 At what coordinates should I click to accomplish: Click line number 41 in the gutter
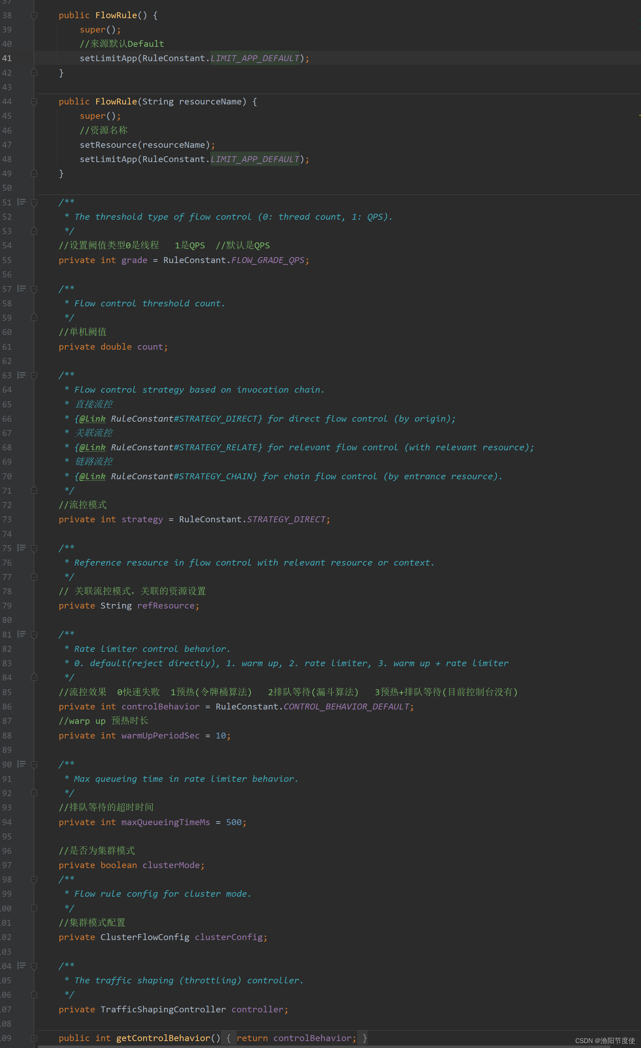[7, 58]
